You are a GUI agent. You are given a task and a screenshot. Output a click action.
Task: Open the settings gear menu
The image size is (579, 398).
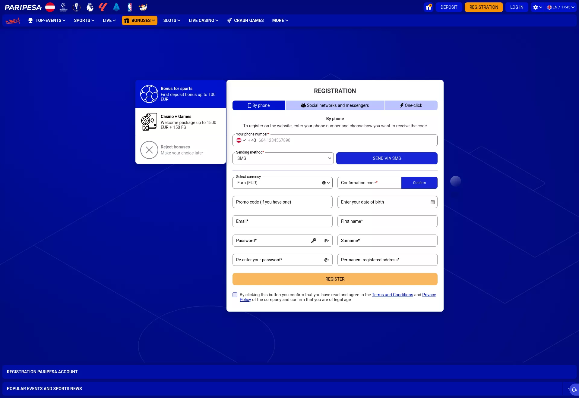537,7
